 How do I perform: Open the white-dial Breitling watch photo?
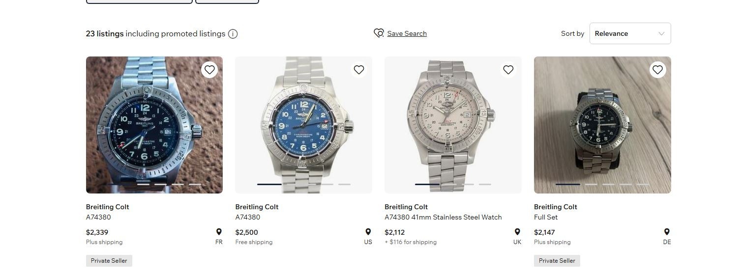tap(453, 125)
